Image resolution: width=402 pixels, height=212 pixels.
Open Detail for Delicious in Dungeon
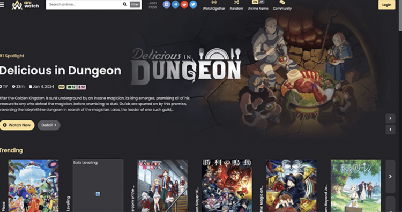click(49, 125)
